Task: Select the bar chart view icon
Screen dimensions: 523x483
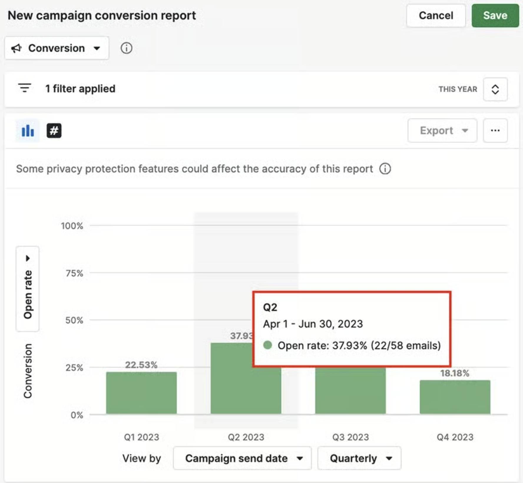Action: [x=27, y=130]
